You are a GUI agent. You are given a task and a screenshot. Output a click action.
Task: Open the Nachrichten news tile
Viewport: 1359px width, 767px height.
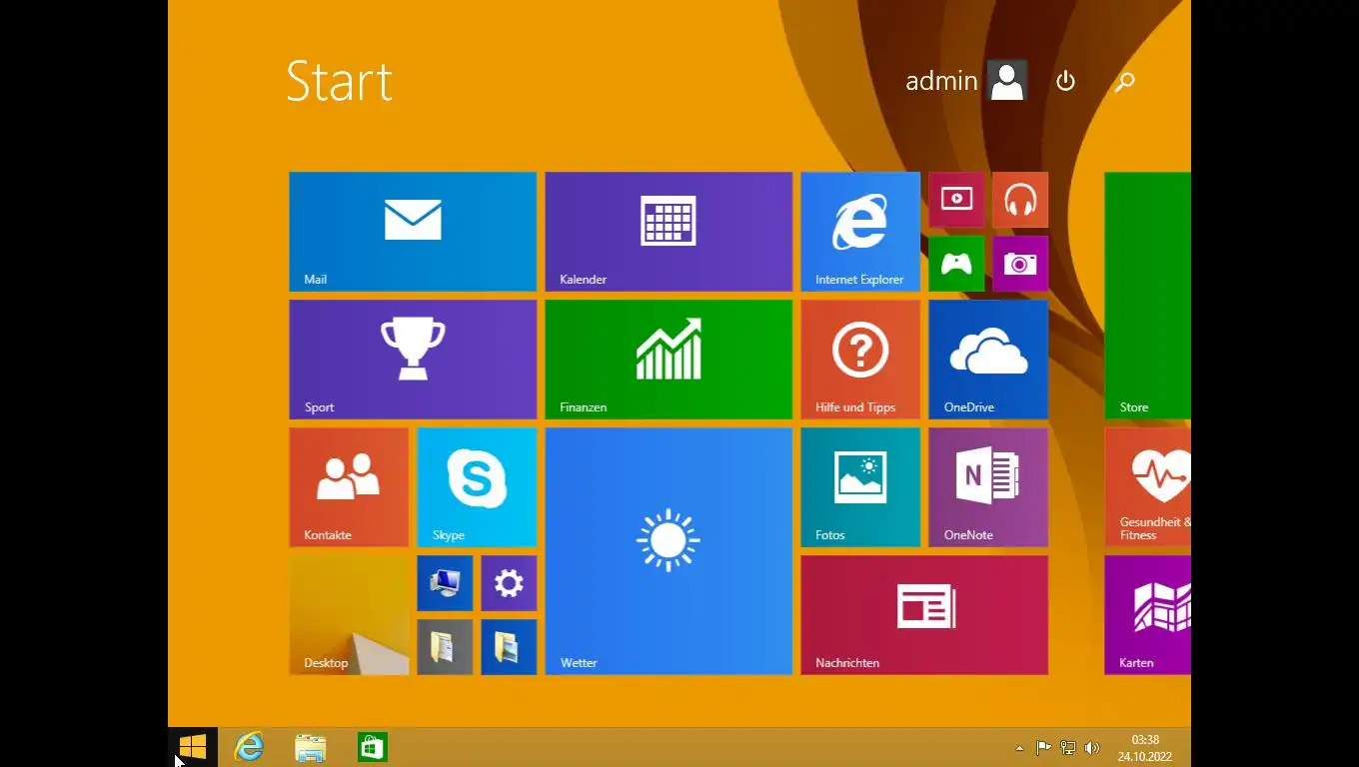tap(924, 615)
